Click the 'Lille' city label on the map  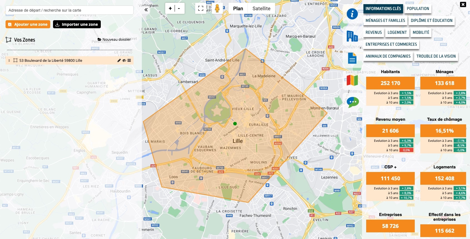238,141
